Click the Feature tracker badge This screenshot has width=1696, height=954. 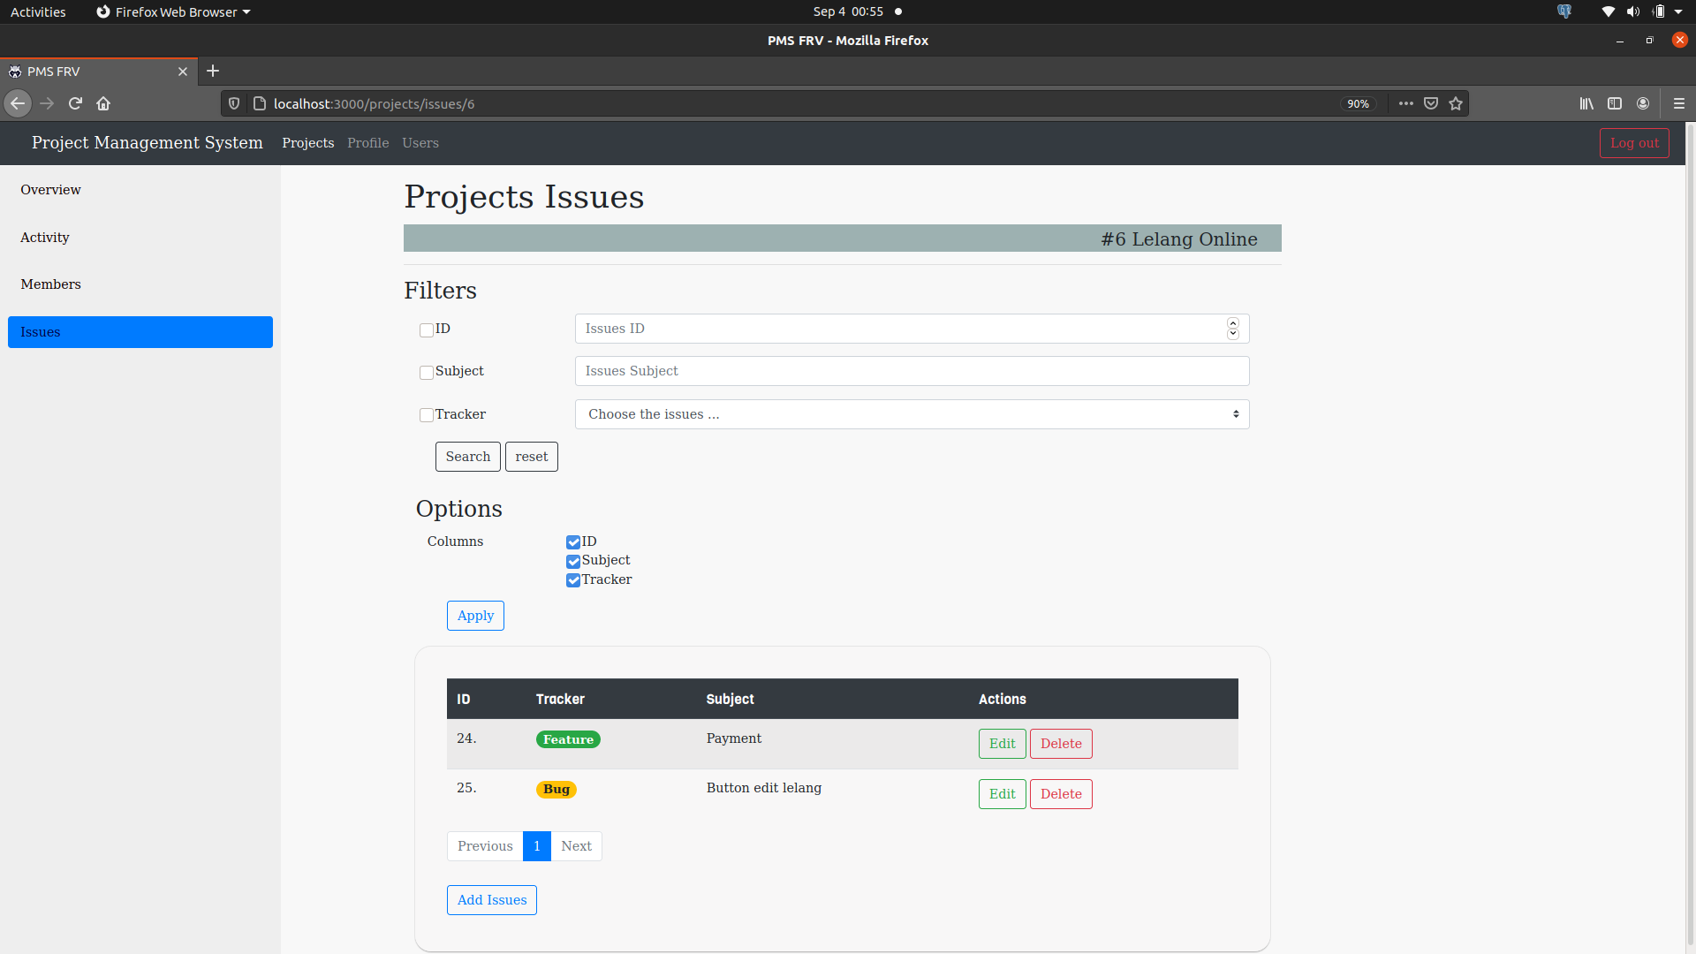[568, 739]
